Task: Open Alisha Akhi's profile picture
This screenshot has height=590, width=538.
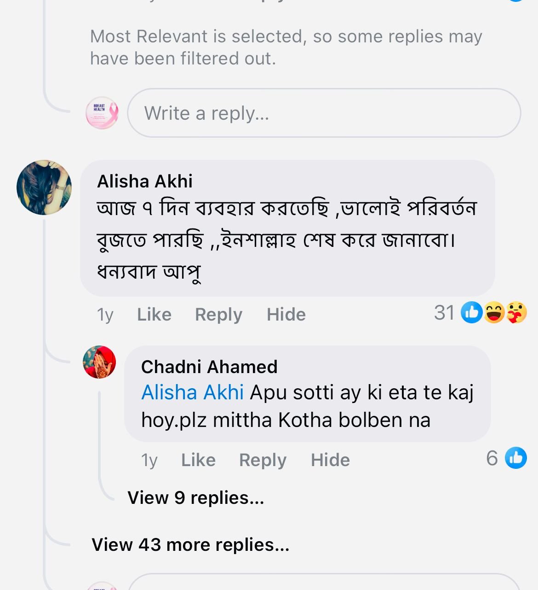Action: coord(44,187)
